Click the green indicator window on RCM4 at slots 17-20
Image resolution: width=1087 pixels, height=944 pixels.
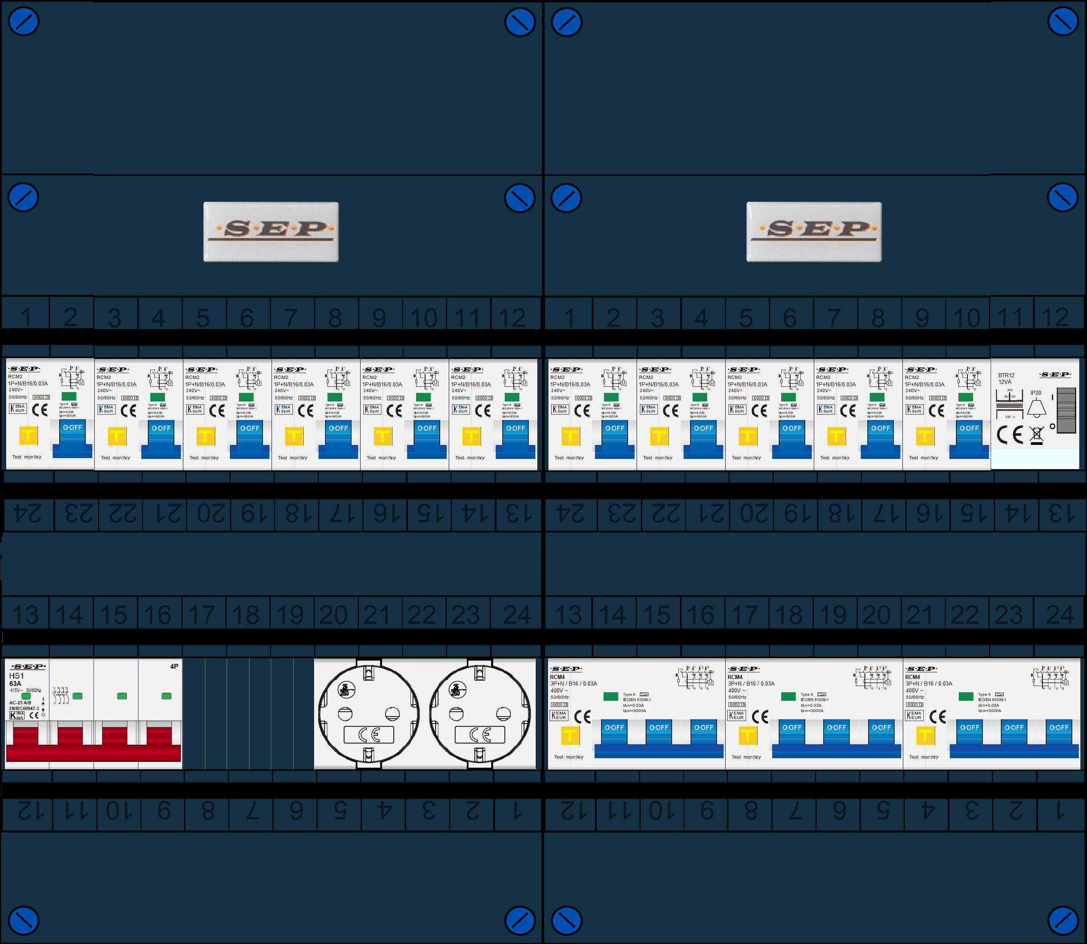(788, 697)
